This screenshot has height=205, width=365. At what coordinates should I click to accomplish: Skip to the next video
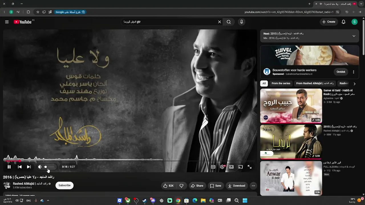coord(29,167)
